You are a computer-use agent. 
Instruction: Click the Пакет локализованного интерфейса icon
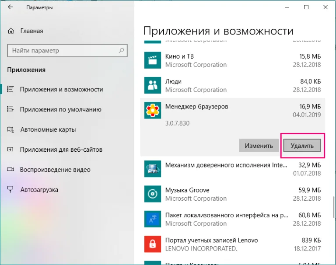tap(153, 219)
